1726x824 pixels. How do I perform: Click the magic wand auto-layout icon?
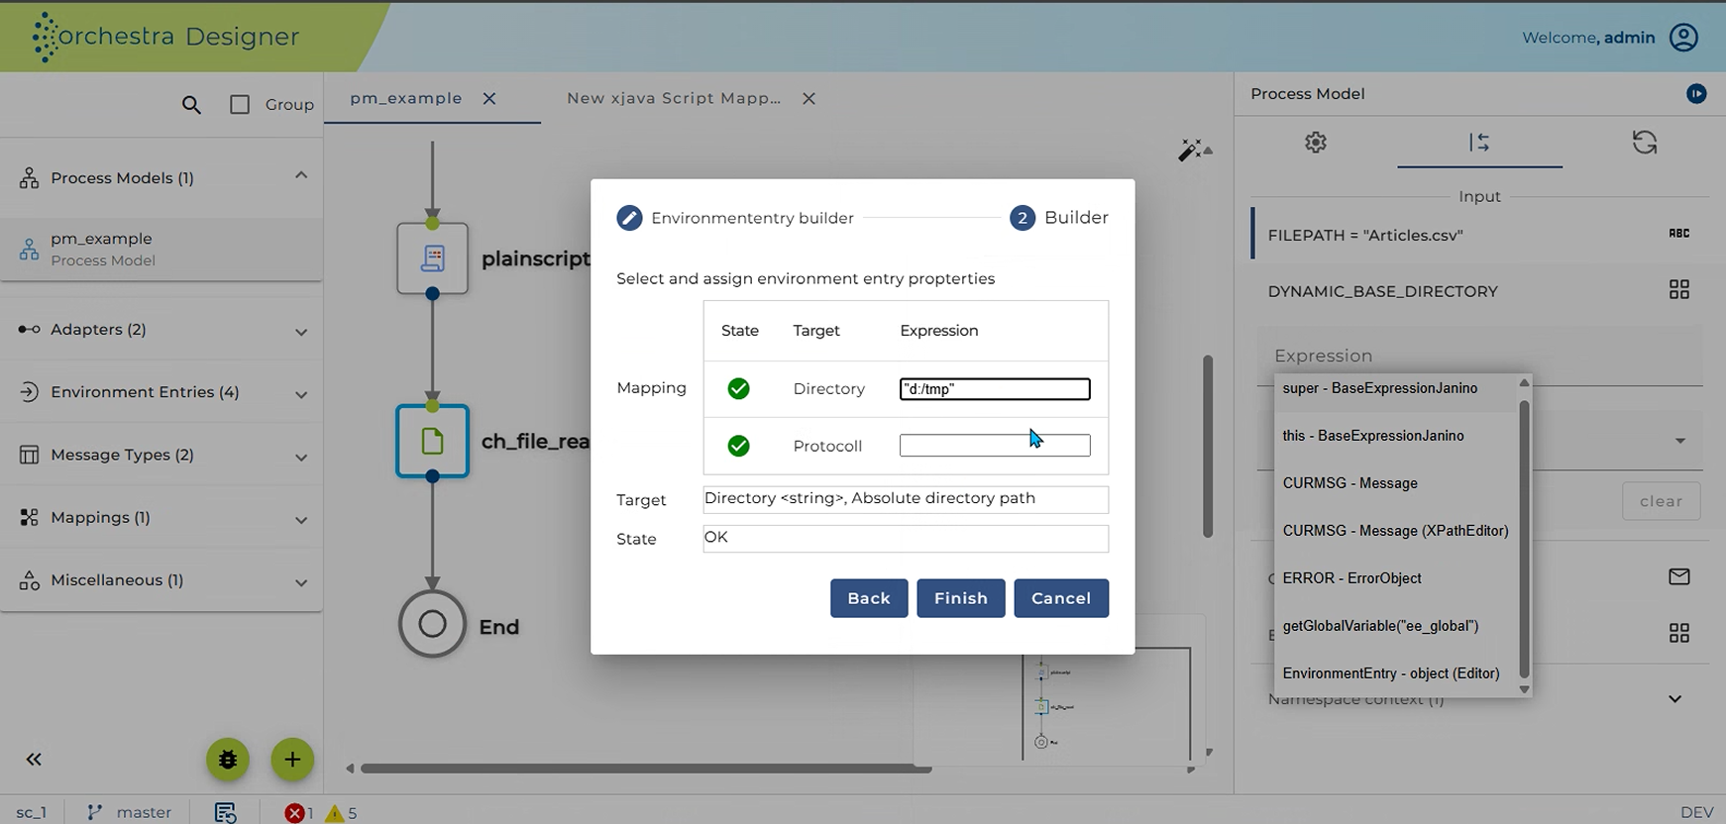click(1191, 150)
